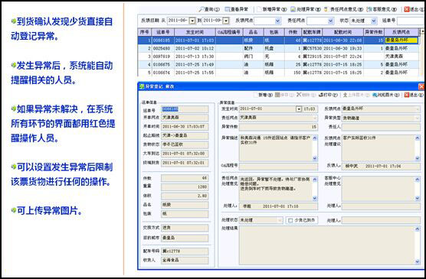Screen dimensions: 426x279
Task: Click the 查询 search toolbar icon
Action: [x=209, y=9]
